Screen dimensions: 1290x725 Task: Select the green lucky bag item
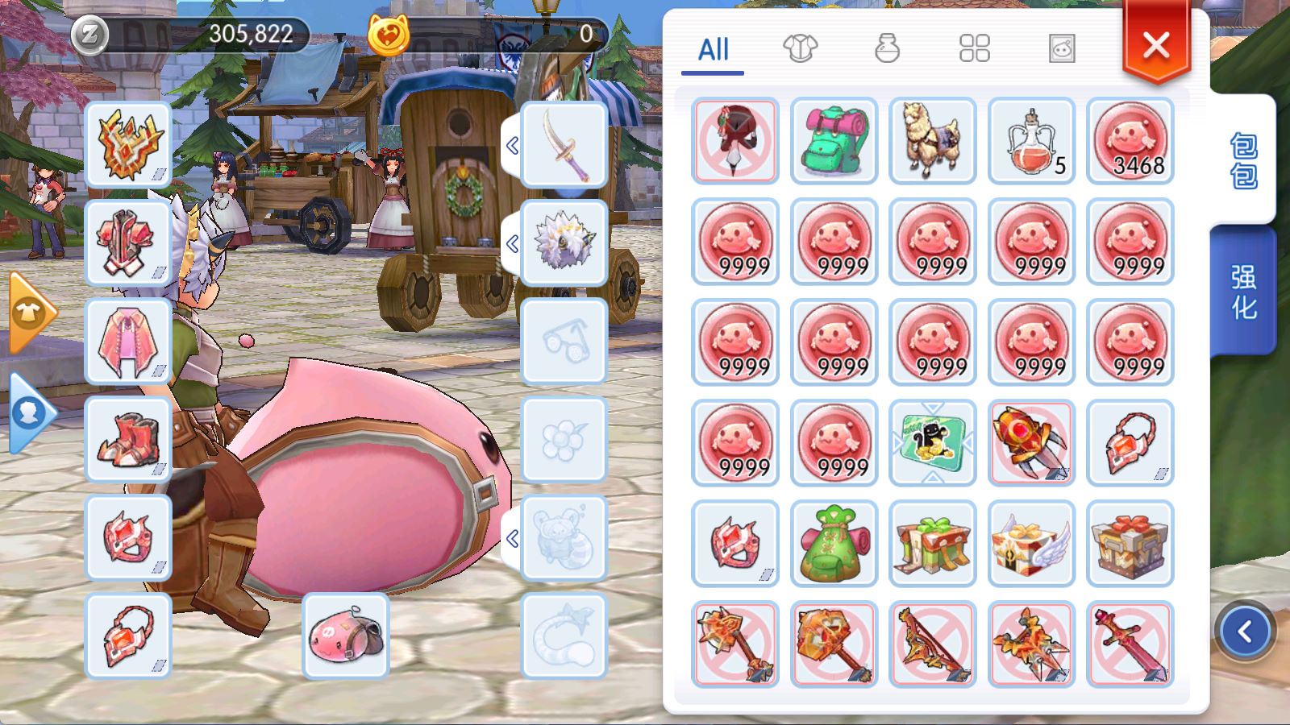click(834, 544)
